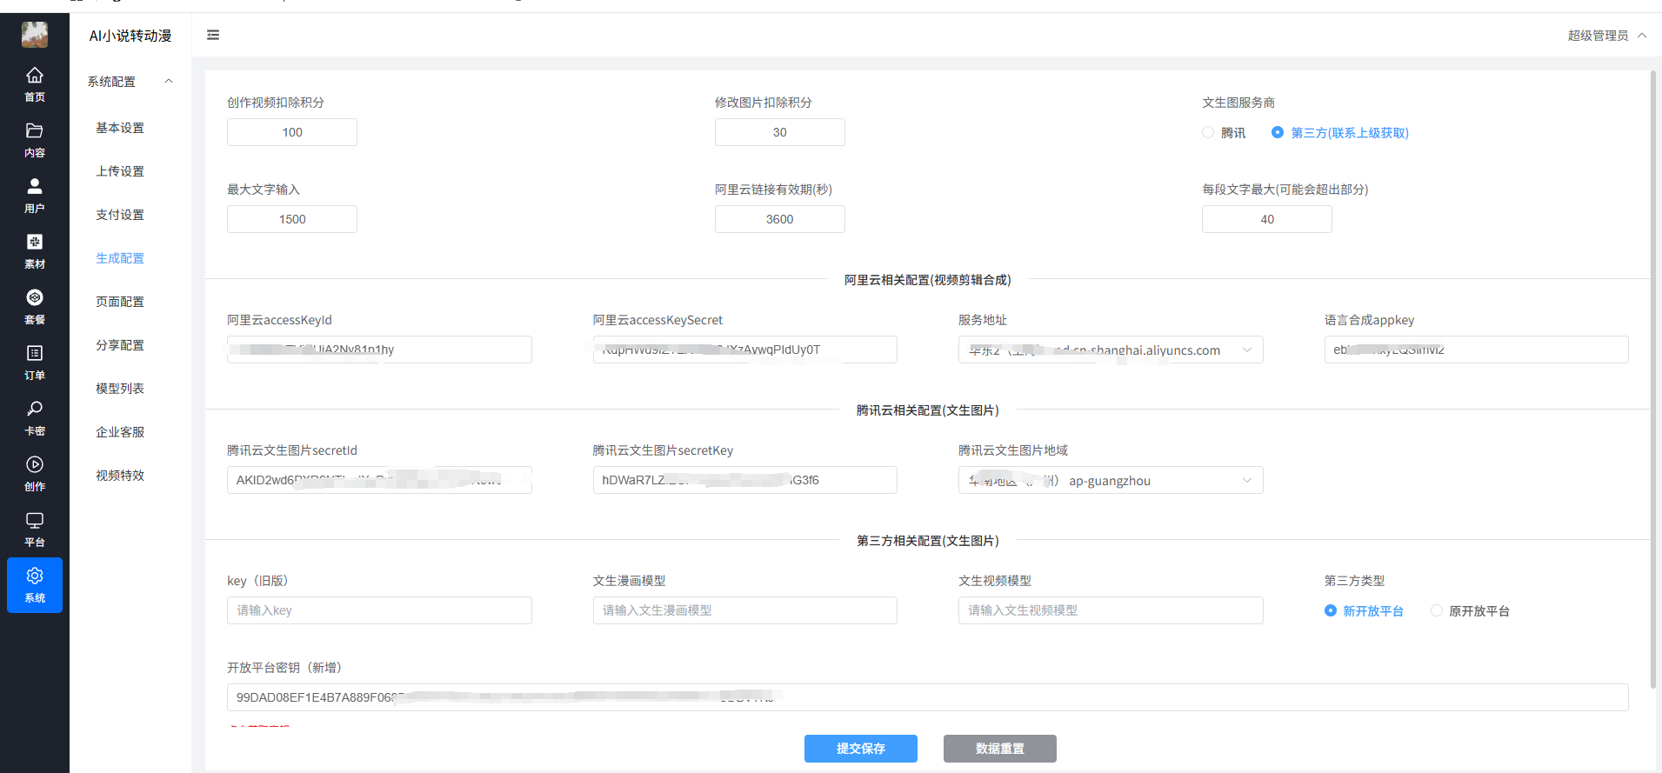Click the key（旧版）input field
1662x773 pixels.
379,610
